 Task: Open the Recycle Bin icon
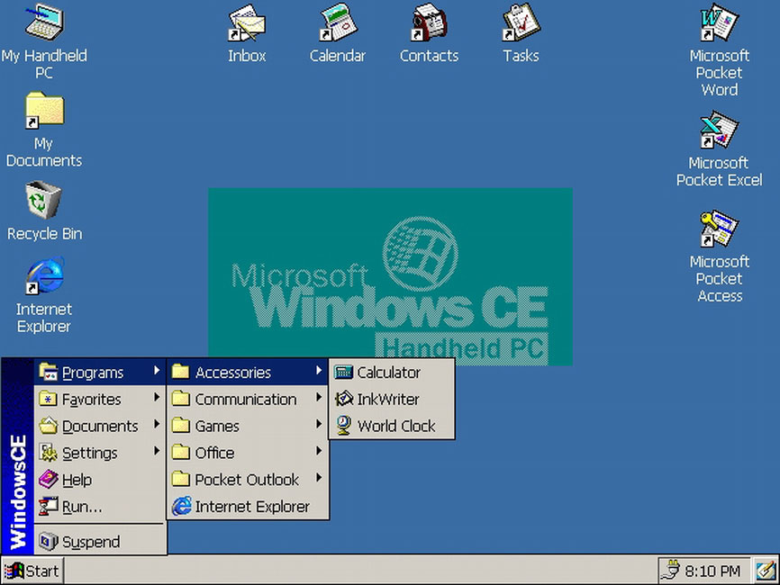pyautogui.click(x=43, y=202)
